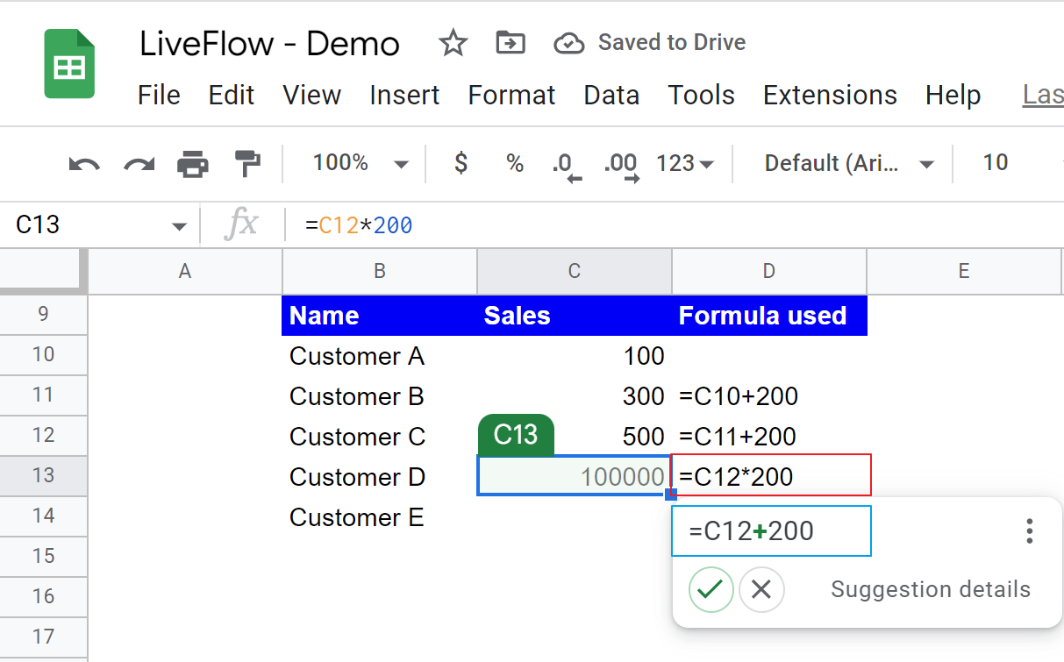The width and height of the screenshot is (1064, 662).
Task: Open the zoom 100% dropdown
Action: [361, 163]
